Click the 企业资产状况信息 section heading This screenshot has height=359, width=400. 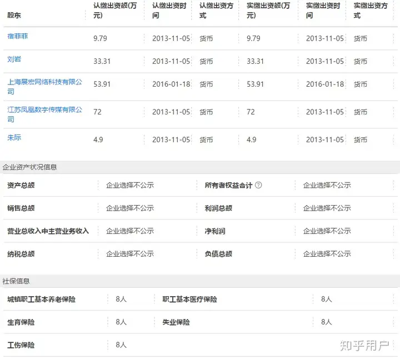coord(29,167)
